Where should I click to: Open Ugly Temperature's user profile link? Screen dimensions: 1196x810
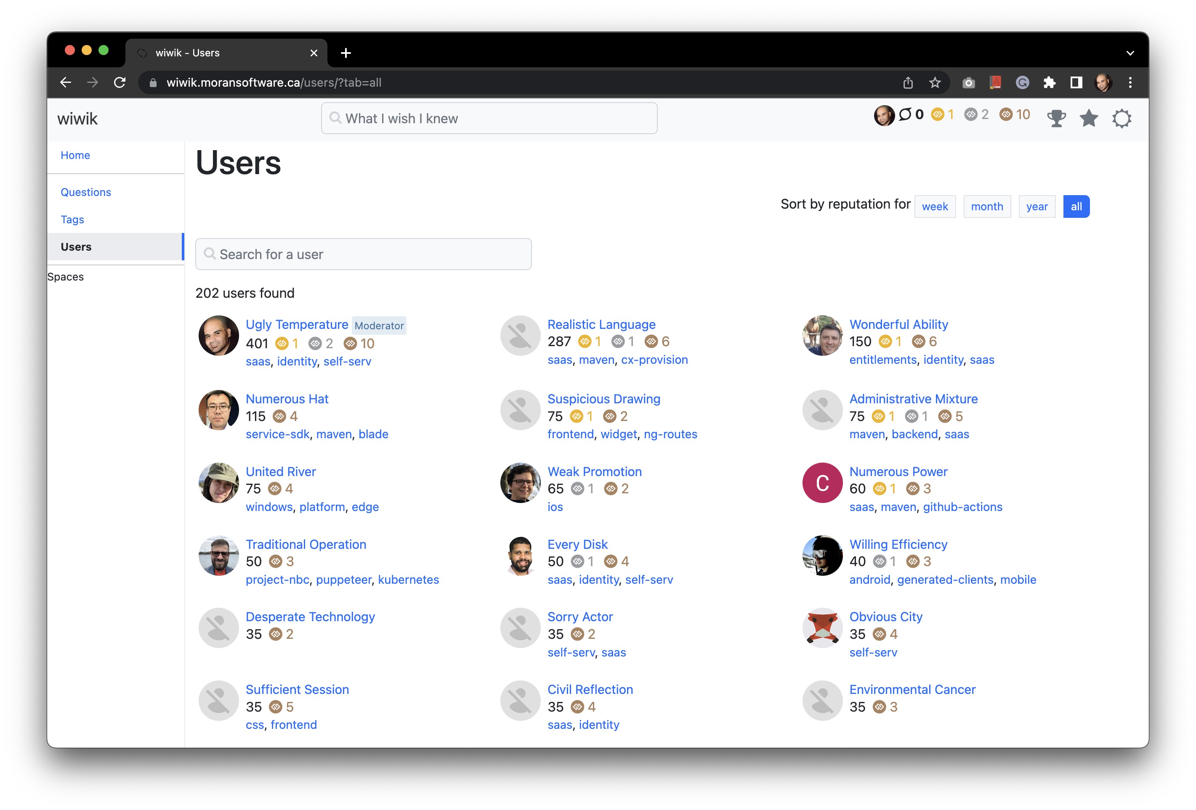297,325
